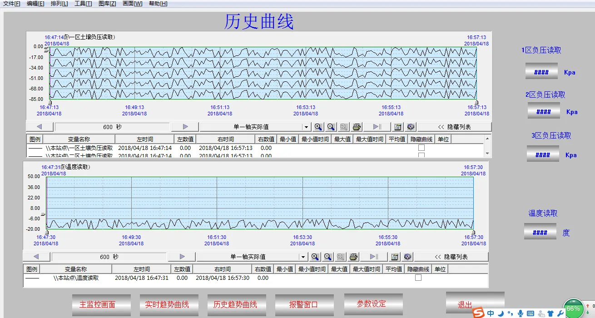Open 单一轴实际值 dropdown on pressure chart

tap(307, 127)
